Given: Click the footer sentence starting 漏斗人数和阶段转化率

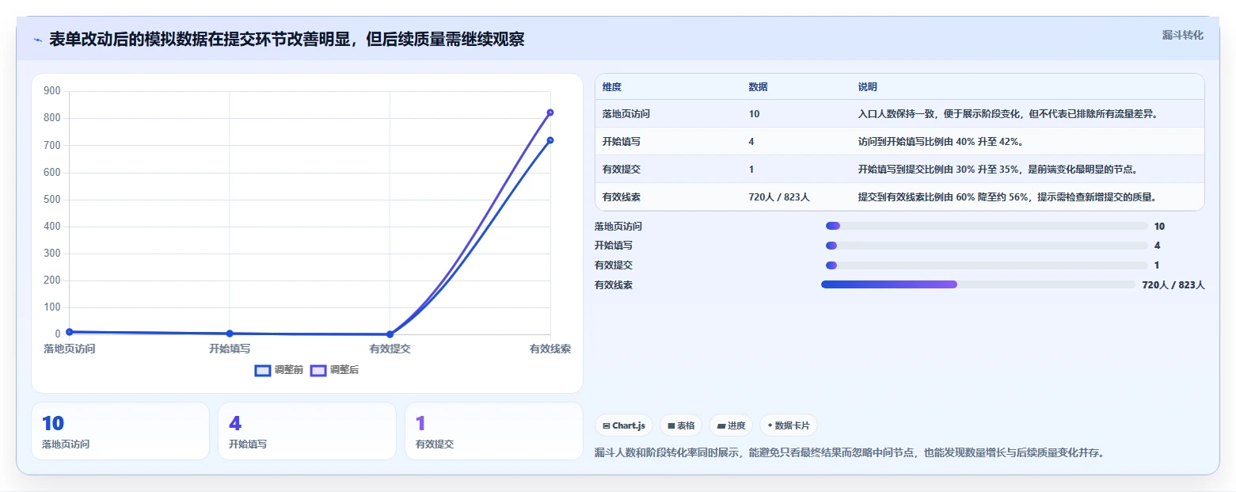Looking at the screenshot, I should 850,453.
